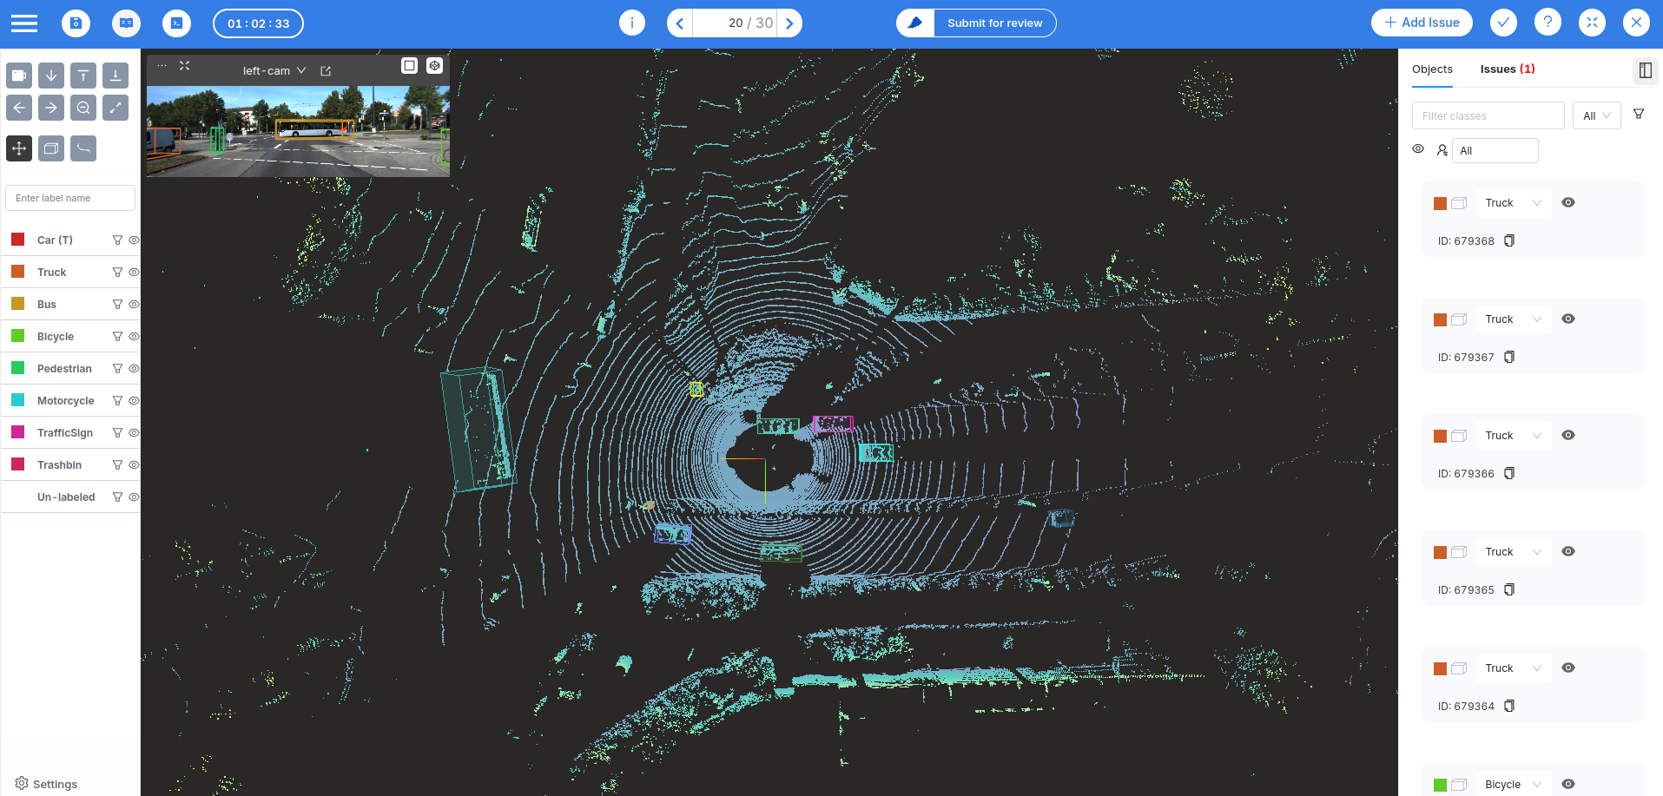Screen dimensions: 1663x796
Task: Toggle visibility of Truck class in label list
Action: 134,273
